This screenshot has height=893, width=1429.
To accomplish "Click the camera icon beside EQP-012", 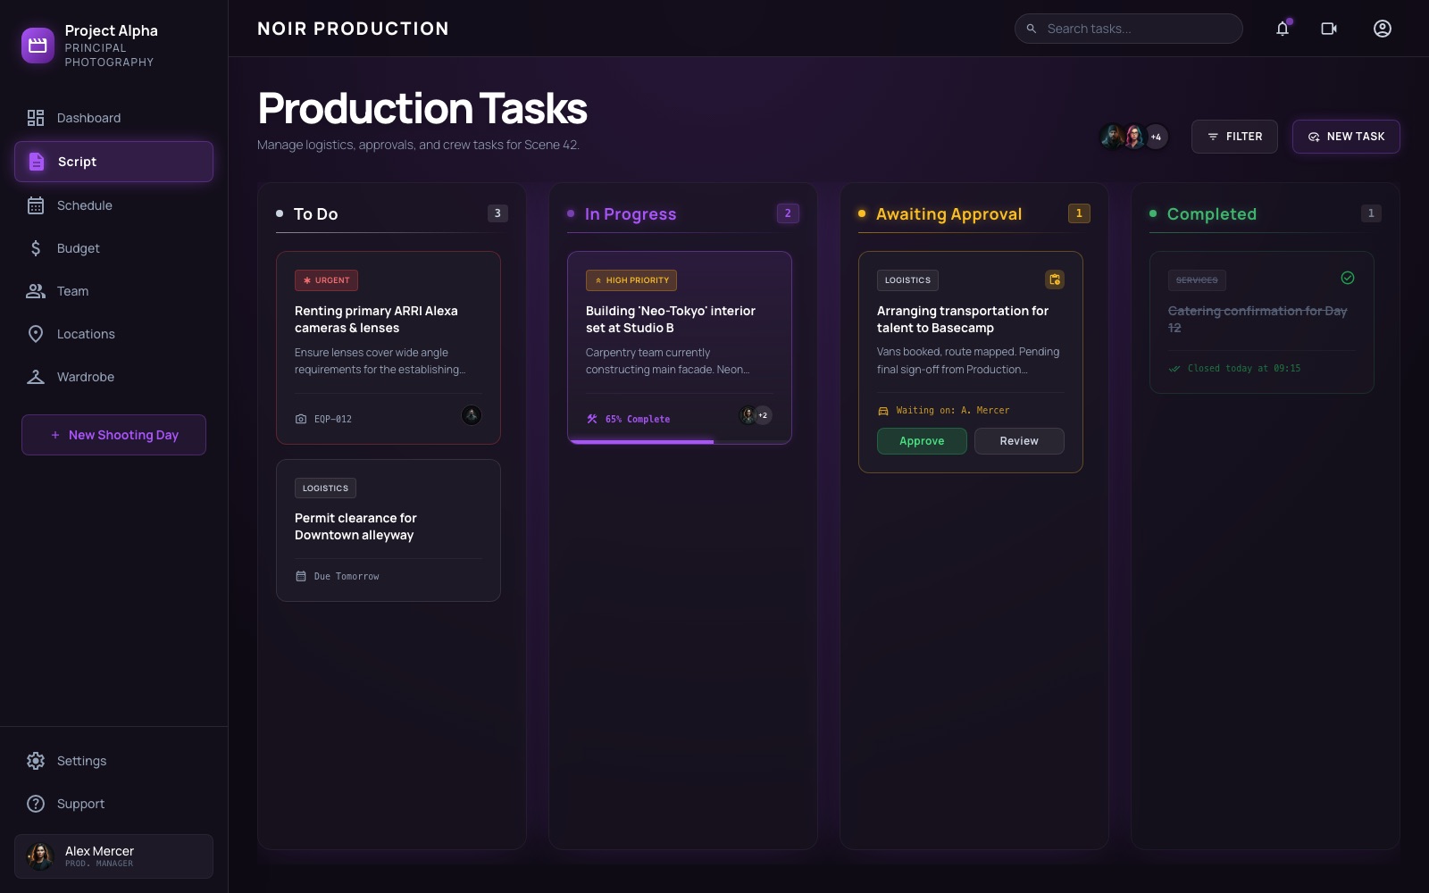I will [x=301, y=419].
